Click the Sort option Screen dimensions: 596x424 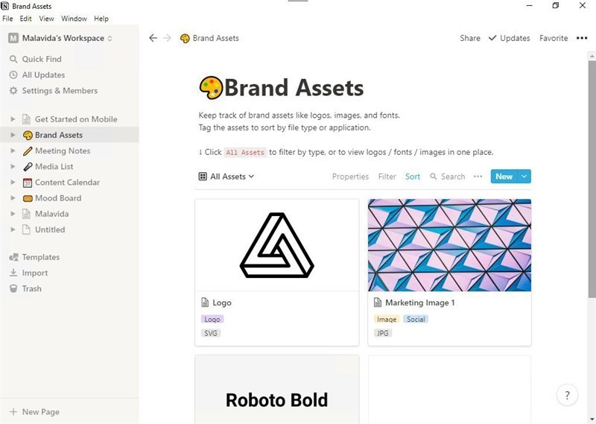pos(413,177)
